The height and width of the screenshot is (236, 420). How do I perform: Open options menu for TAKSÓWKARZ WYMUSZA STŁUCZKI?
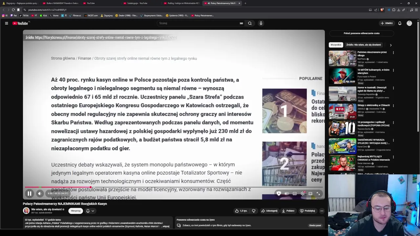pyautogui.click(x=393, y=140)
